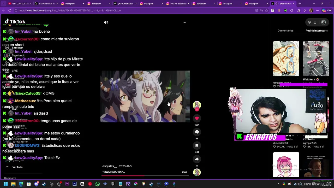
Task: Switch to El Grone en X tab
Action: click(x=46, y=4)
